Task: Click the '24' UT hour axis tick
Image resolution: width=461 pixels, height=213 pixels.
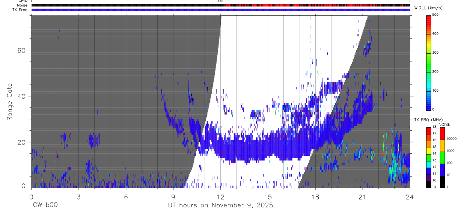Action: tap(410, 196)
